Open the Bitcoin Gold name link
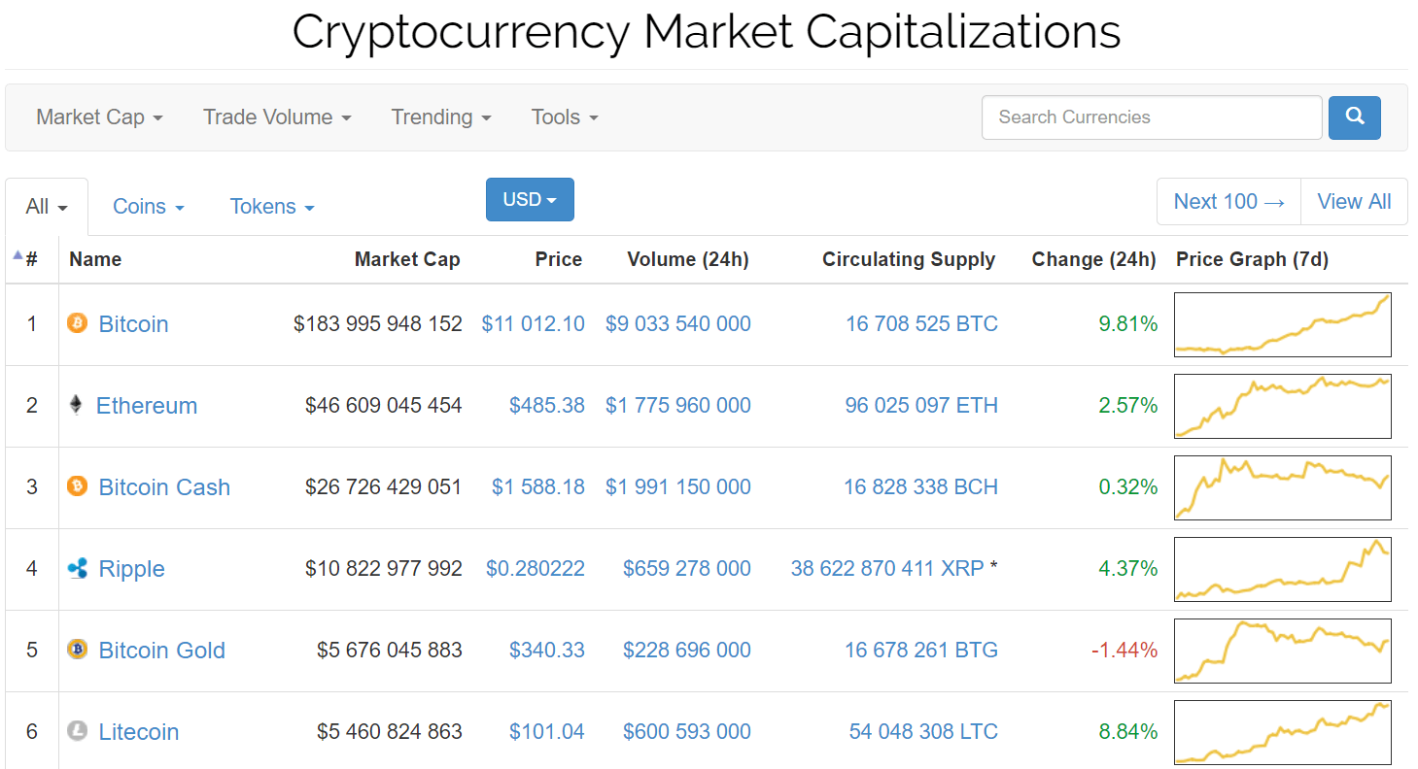The width and height of the screenshot is (1418, 769). (x=162, y=651)
